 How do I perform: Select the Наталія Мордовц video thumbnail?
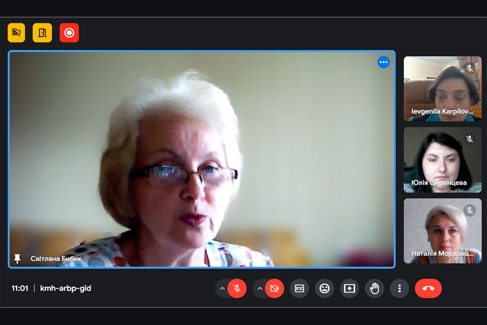443,231
